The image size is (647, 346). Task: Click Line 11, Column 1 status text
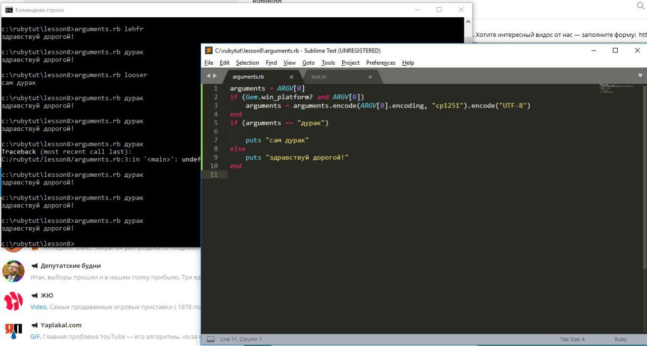(x=241, y=339)
